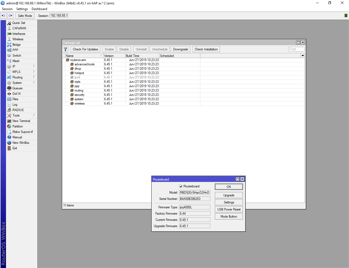The width and height of the screenshot is (349, 268).
Task: Sort packages by Name column header
Action: click(84, 56)
